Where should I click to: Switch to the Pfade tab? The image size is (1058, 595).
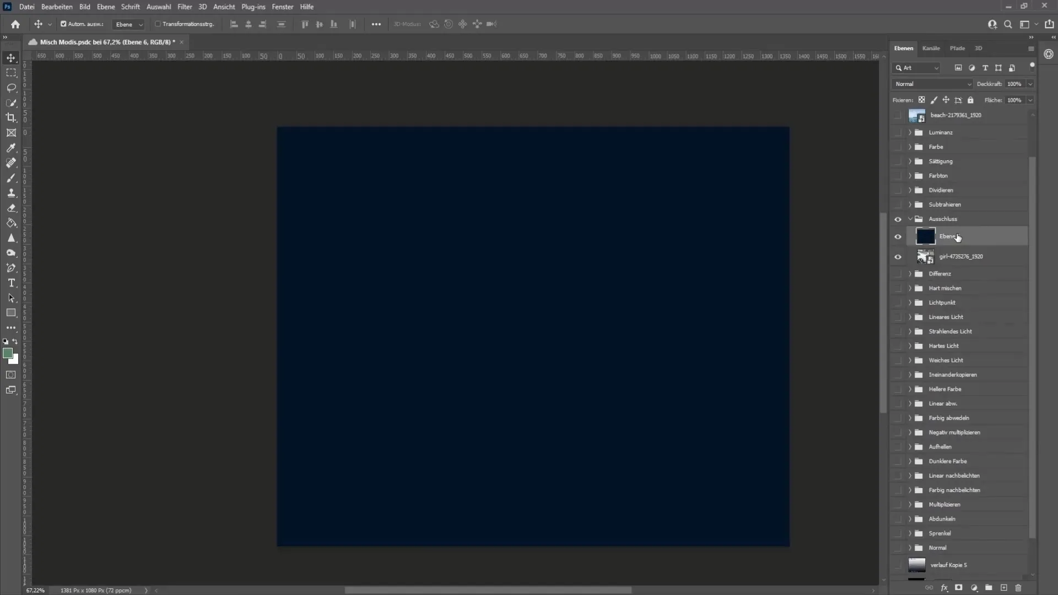(957, 48)
